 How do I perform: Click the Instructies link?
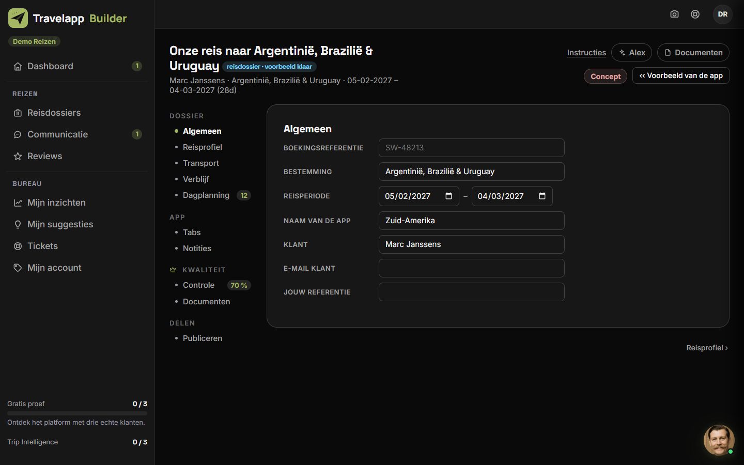click(x=586, y=53)
